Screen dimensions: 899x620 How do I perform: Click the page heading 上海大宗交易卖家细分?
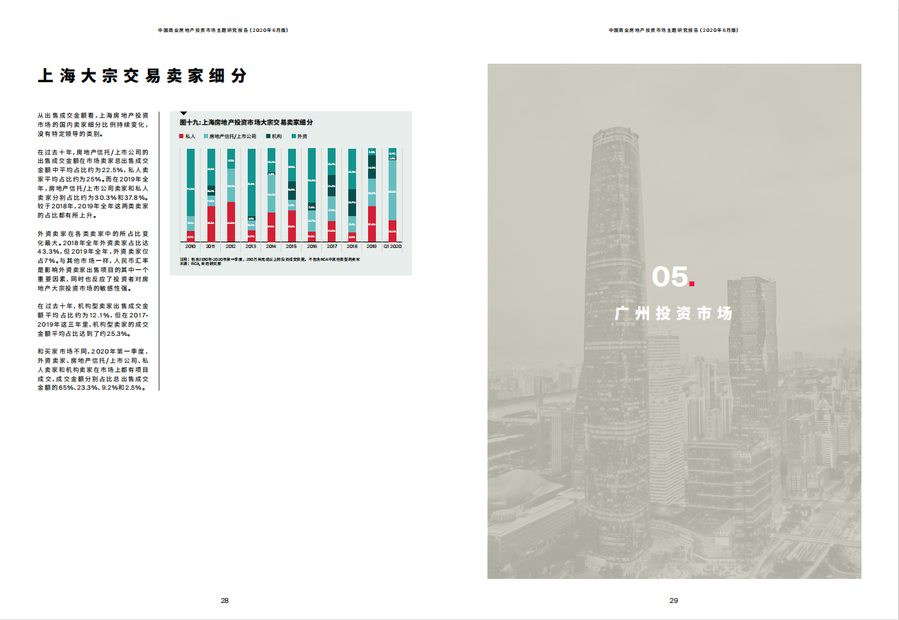(142, 77)
